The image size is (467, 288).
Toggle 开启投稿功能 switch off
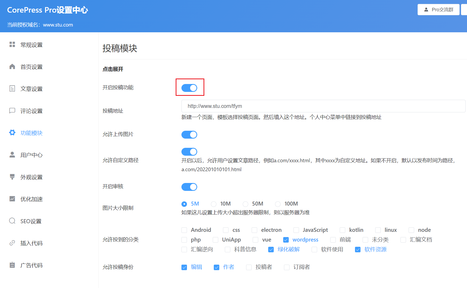189,88
